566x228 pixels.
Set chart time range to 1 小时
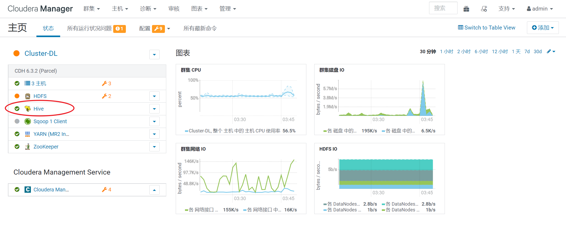446,52
